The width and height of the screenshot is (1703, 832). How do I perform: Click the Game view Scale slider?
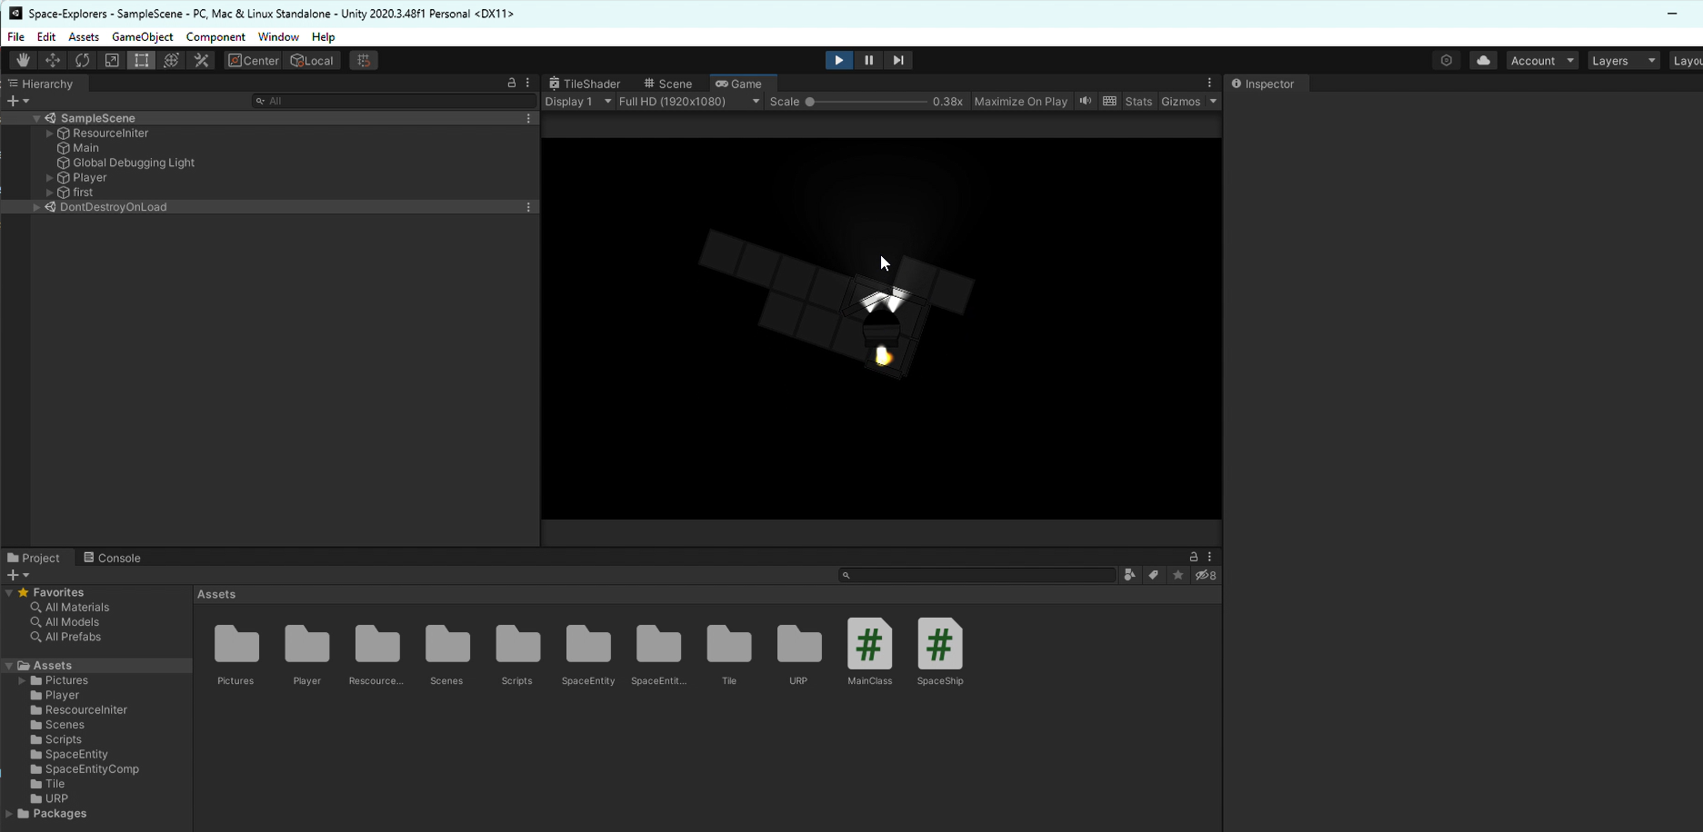pyautogui.click(x=867, y=102)
